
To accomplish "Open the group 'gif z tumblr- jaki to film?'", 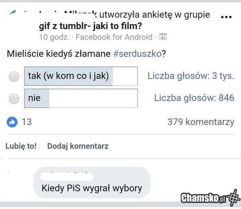I will point(90,26).
